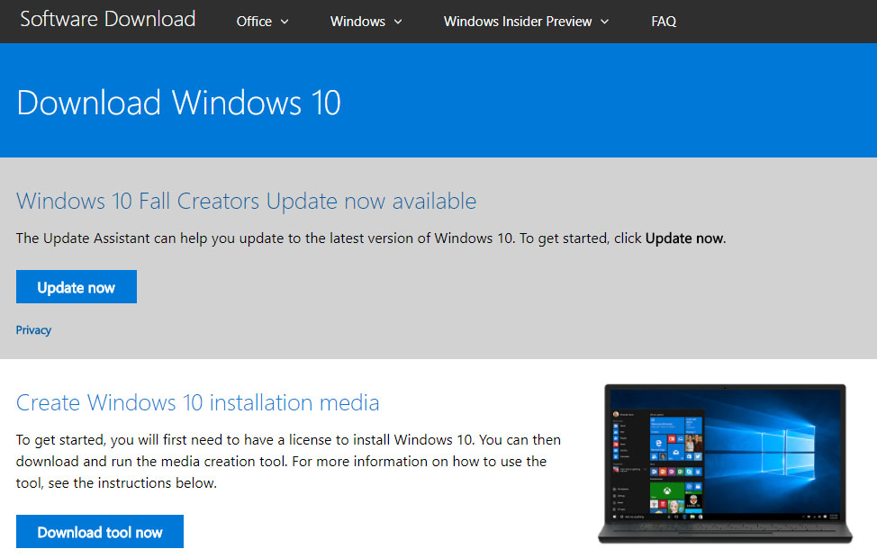Click the Fall Creators Update now available heading
The width and height of the screenshot is (877, 558).
pos(246,201)
